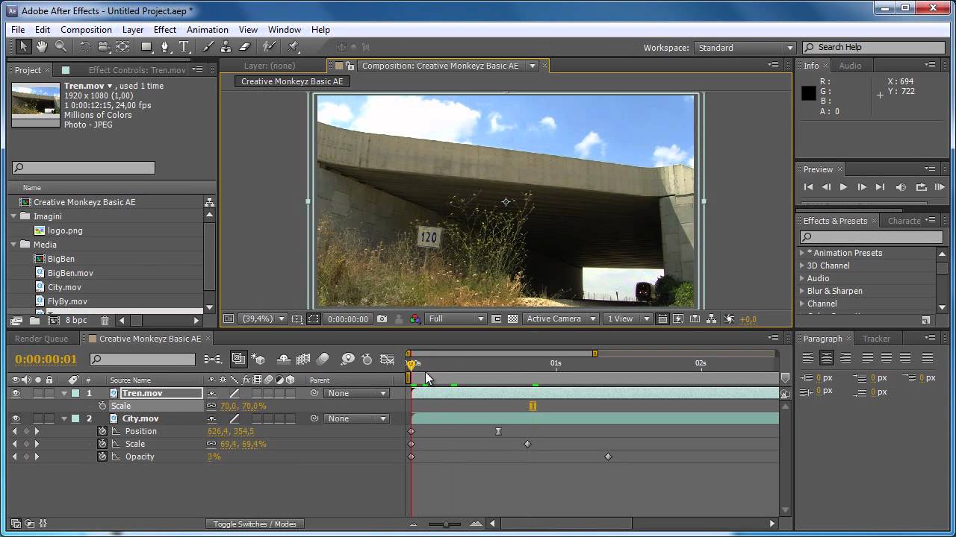Open the Composition menu

tap(86, 30)
